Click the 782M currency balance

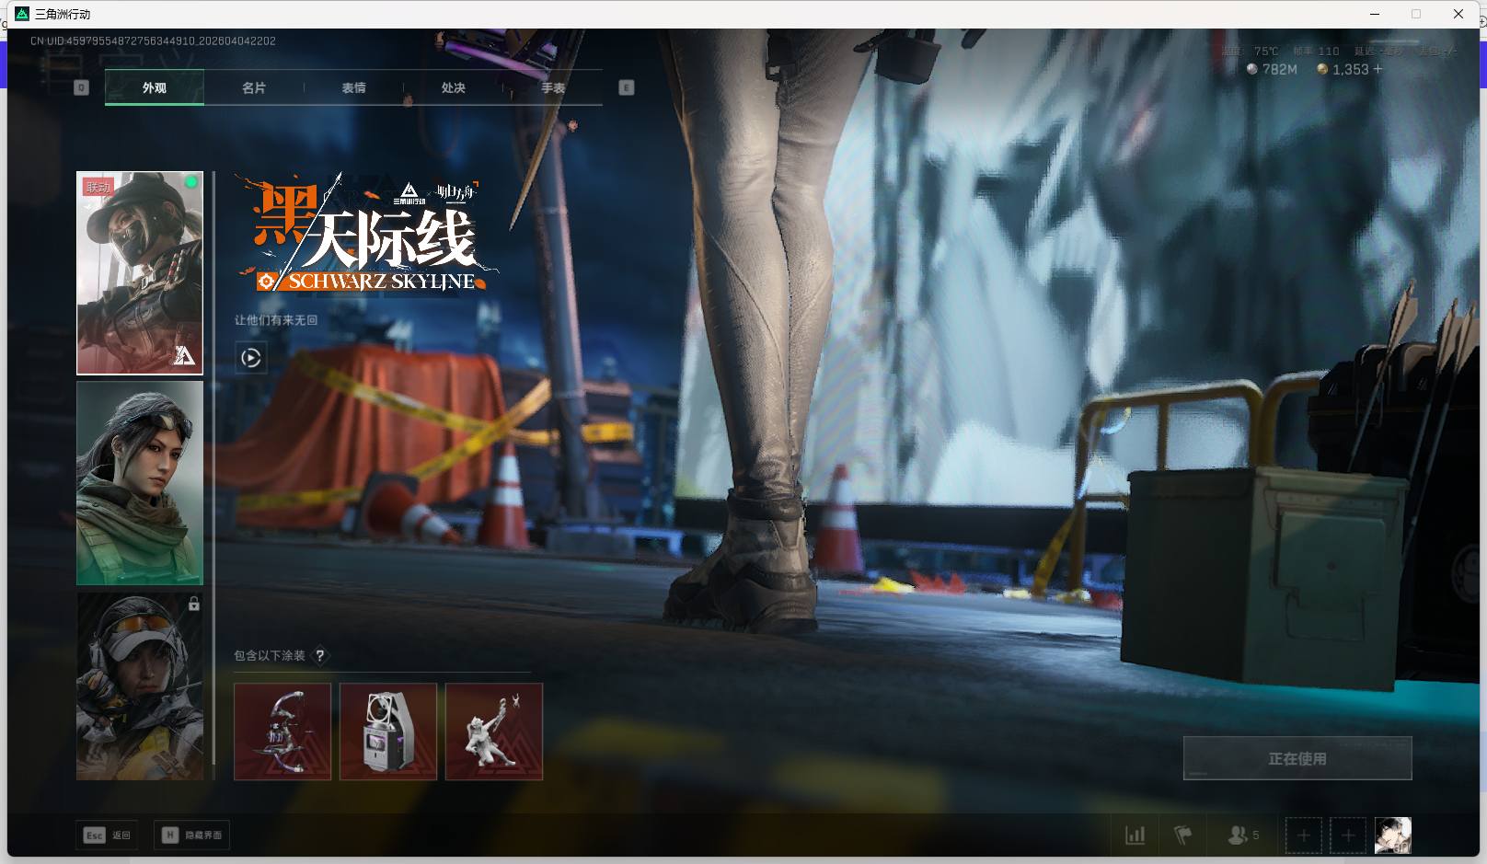coord(1280,69)
